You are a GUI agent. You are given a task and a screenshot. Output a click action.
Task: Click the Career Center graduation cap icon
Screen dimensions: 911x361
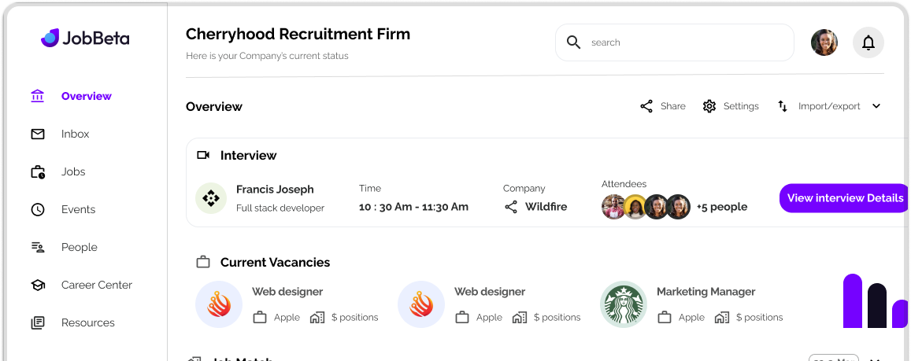[38, 285]
